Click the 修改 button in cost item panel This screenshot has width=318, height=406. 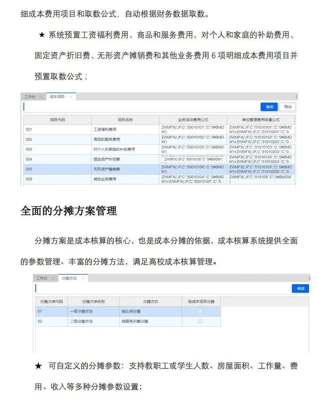(x=269, y=107)
